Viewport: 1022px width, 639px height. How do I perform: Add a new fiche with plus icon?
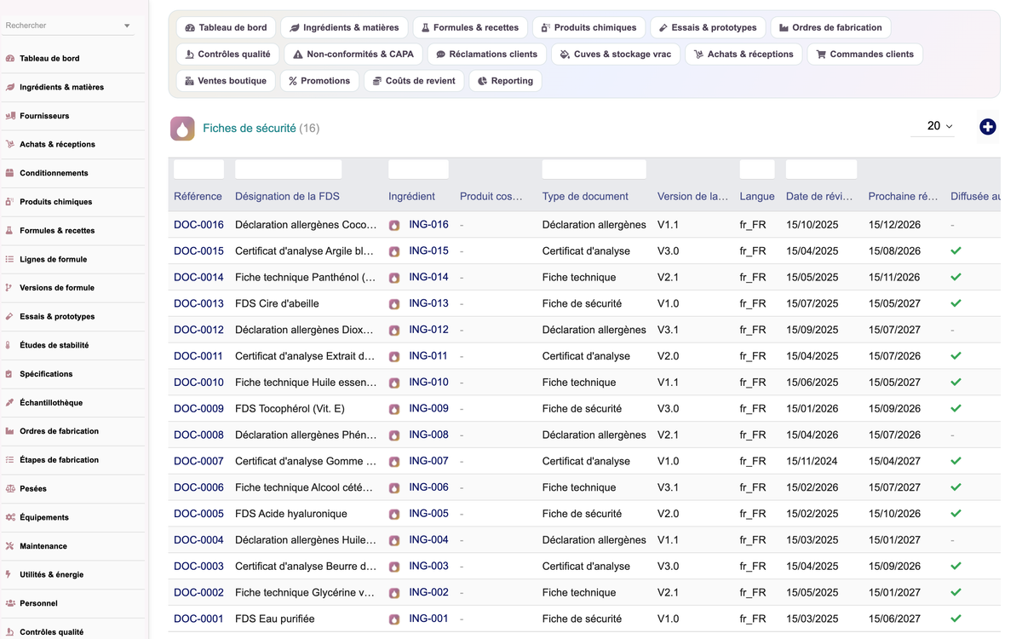click(988, 127)
